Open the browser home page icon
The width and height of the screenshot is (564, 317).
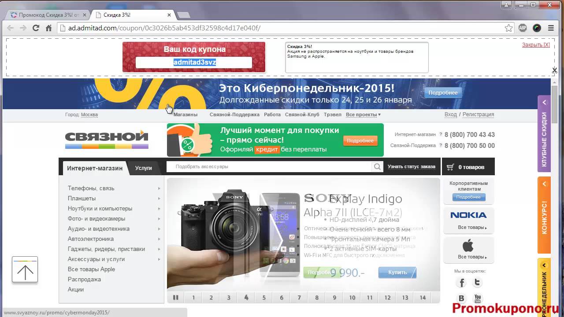[x=49, y=28]
